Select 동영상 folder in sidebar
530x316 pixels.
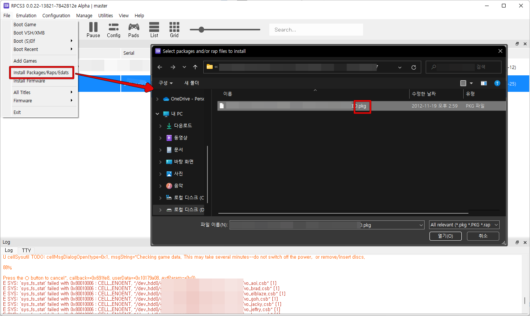click(180, 138)
